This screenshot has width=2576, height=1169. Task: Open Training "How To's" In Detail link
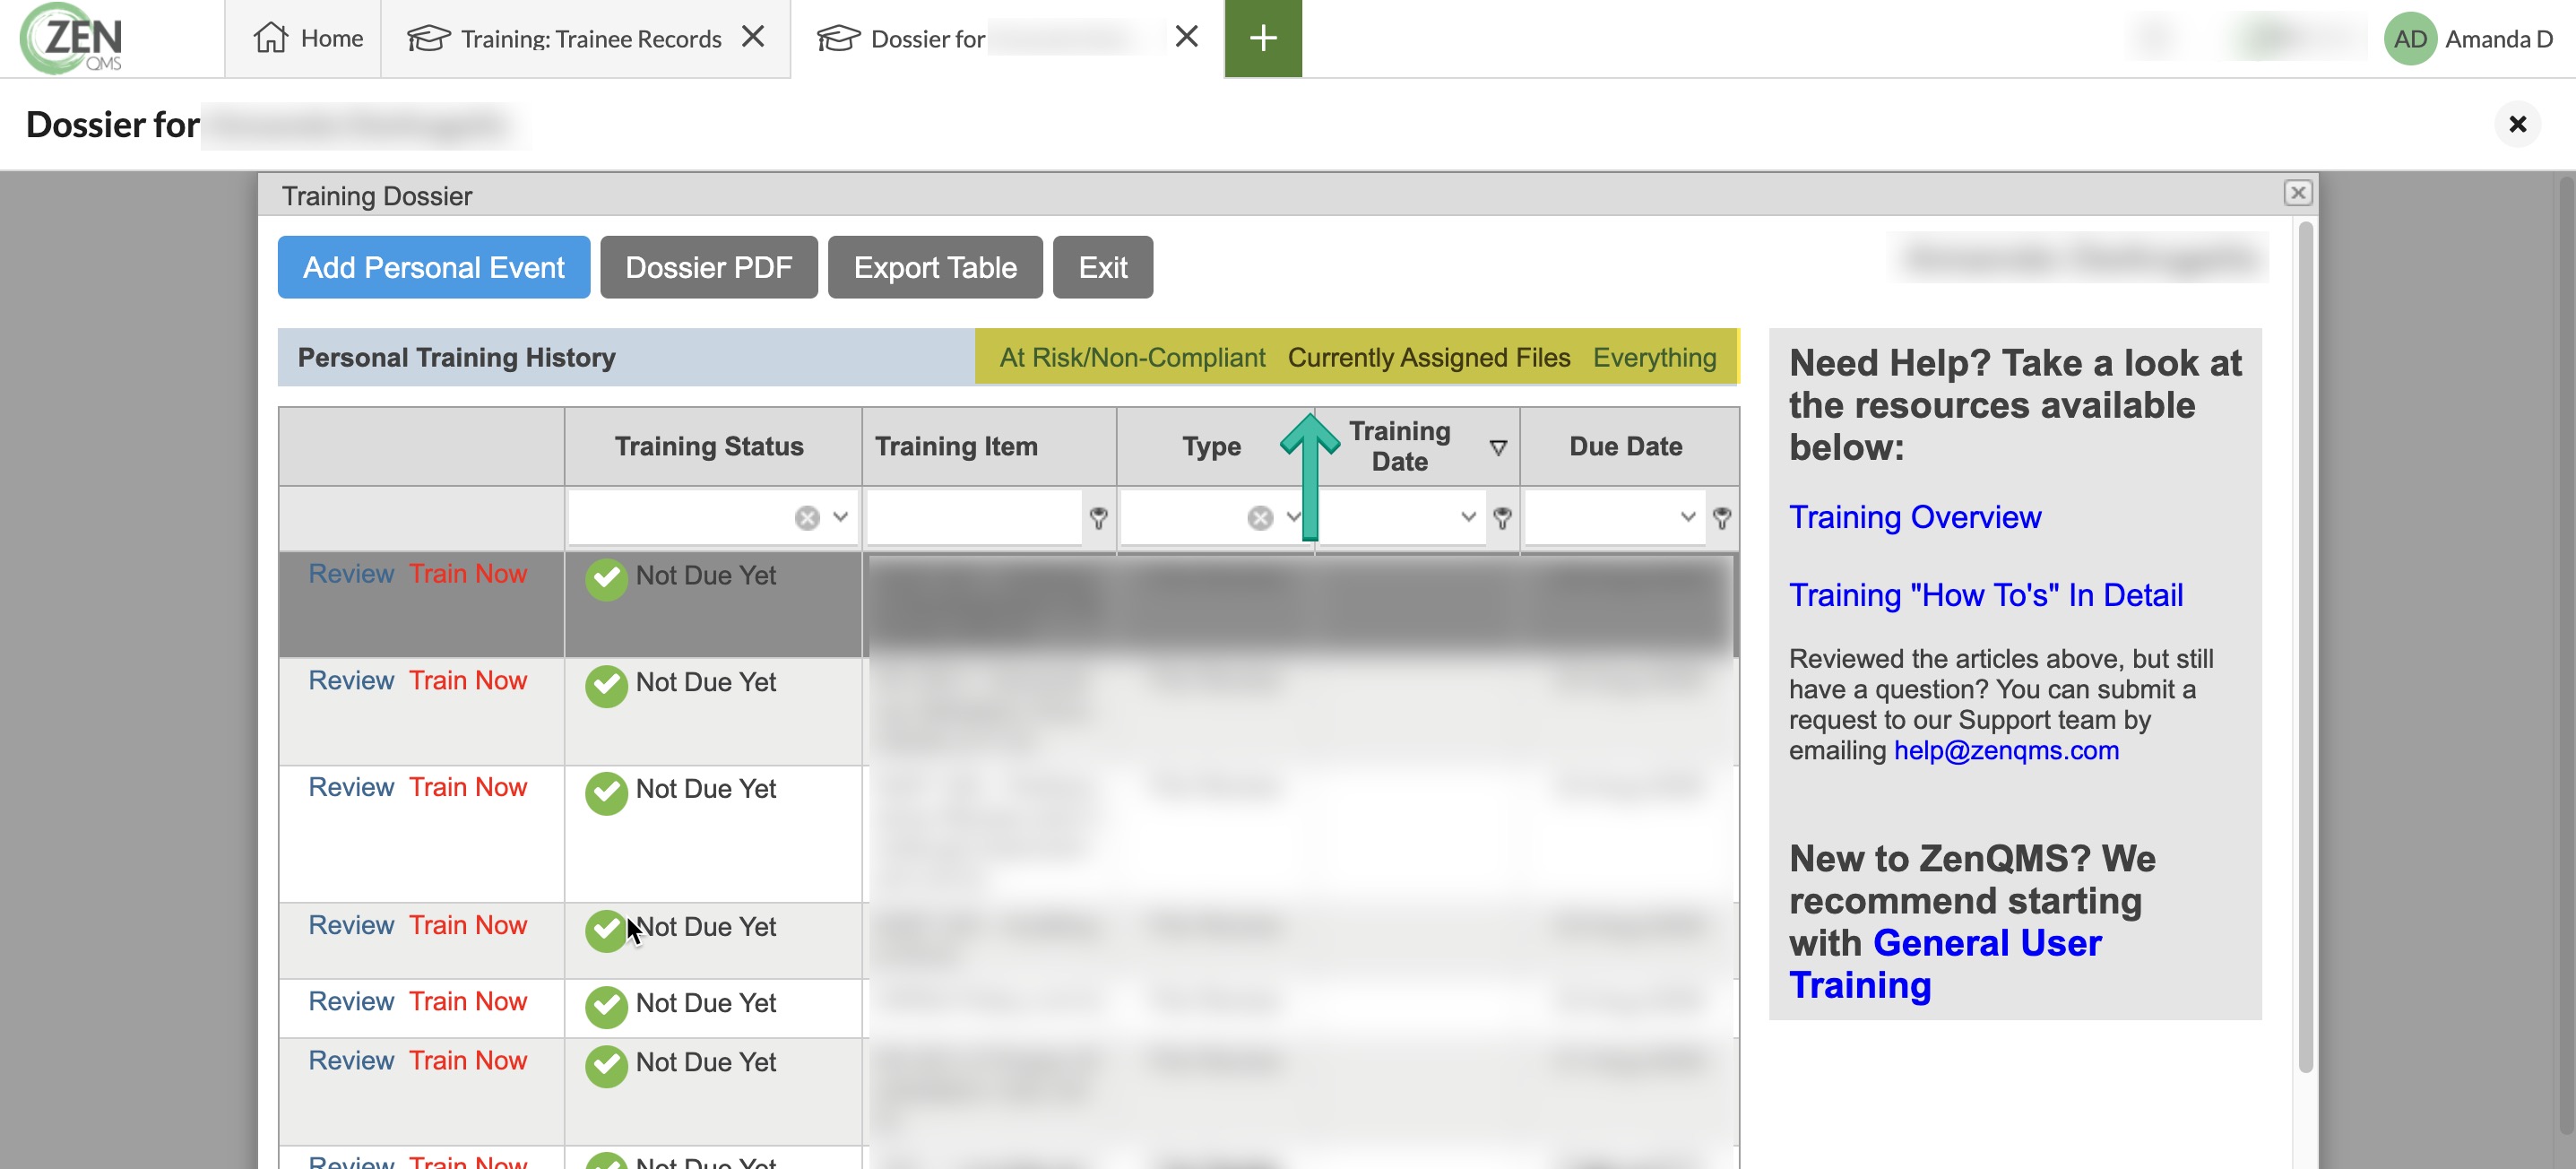click(1985, 595)
